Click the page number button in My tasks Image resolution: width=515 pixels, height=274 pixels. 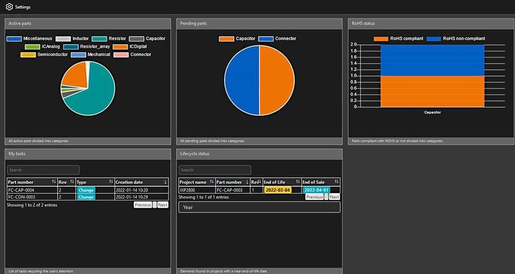[x=154, y=205]
